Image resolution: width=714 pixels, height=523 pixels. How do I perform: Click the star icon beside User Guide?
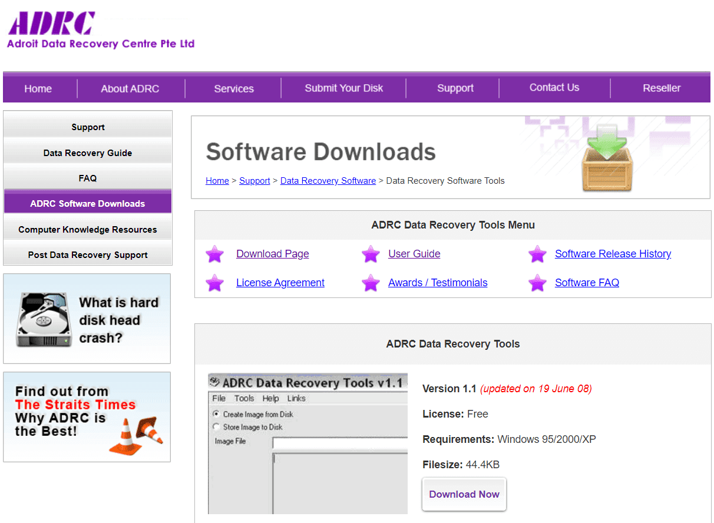click(371, 254)
